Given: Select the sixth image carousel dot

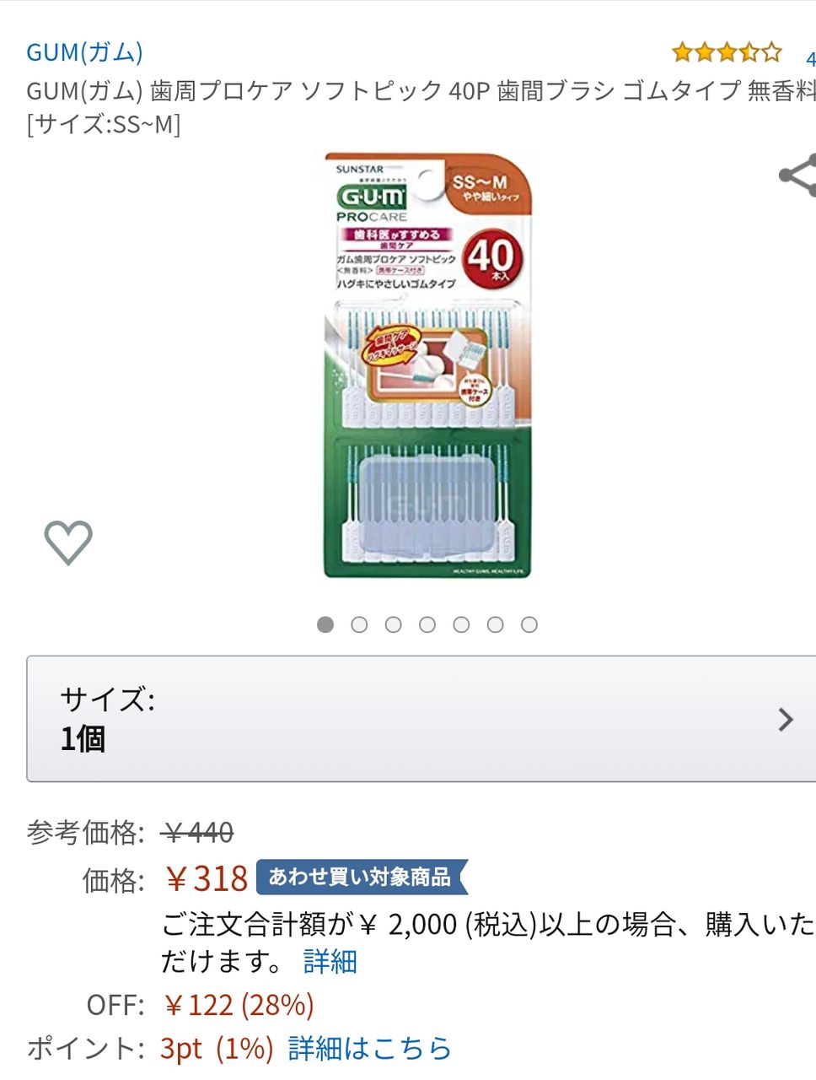Looking at the screenshot, I should click(x=496, y=624).
